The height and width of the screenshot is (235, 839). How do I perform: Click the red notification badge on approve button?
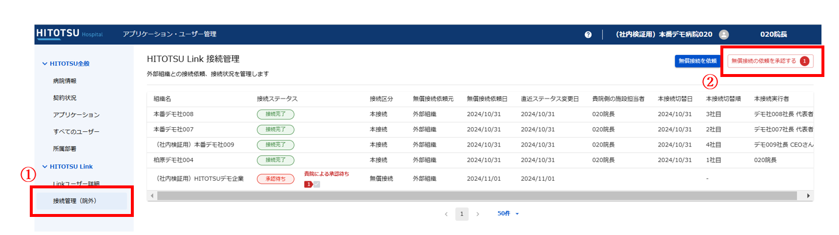(805, 61)
